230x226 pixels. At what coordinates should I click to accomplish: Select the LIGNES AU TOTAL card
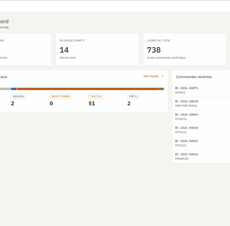185,49
